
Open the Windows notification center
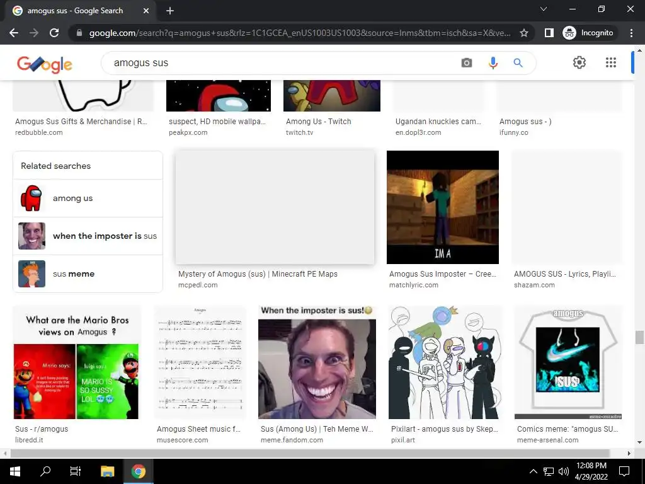pyautogui.click(x=624, y=471)
